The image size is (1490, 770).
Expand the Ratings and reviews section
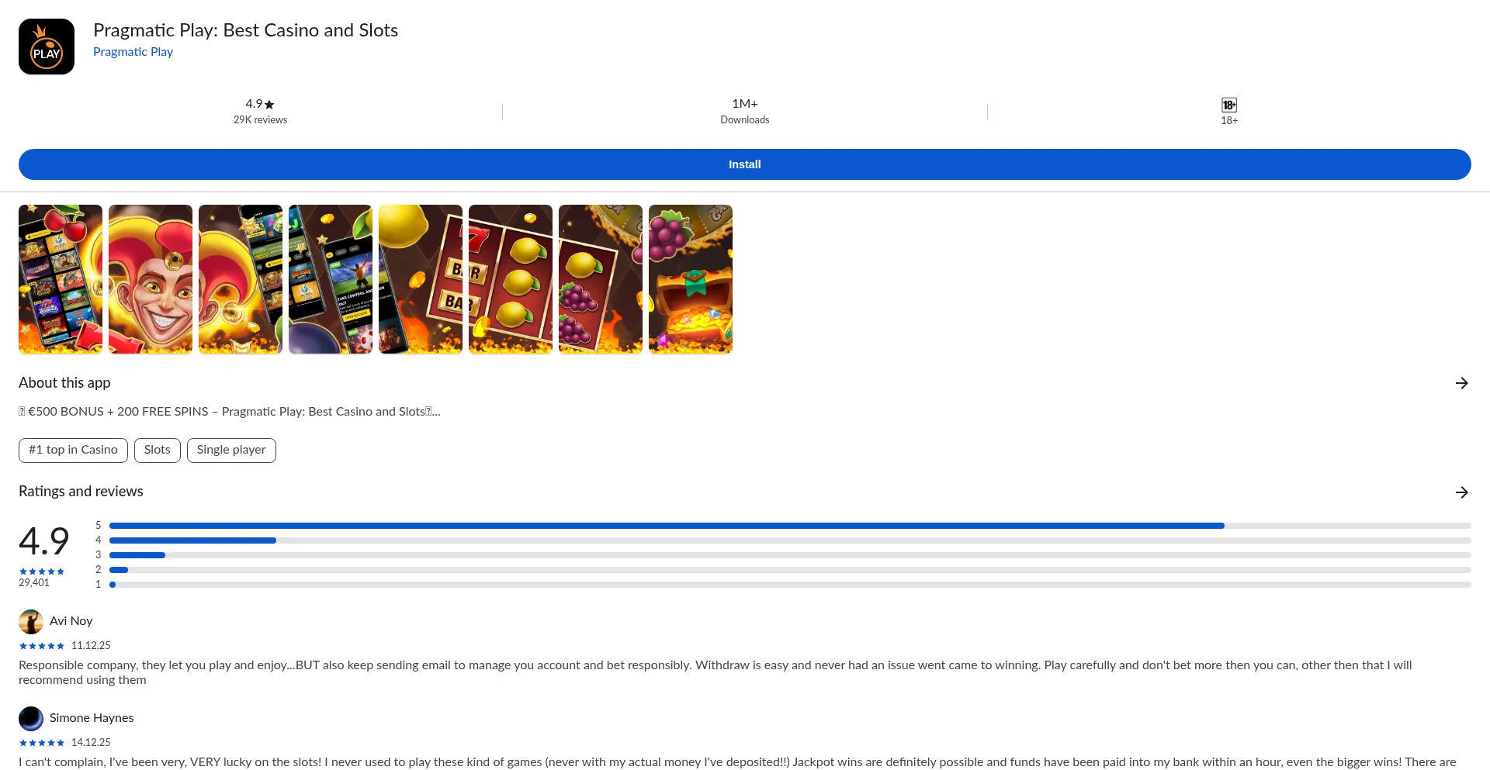click(x=1462, y=492)
